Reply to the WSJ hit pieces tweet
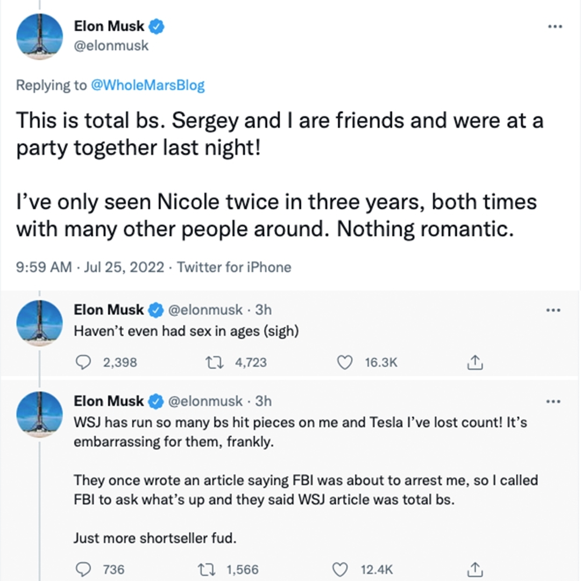The height and width of the screenshot is (581, 581). (x=82, y=569)
